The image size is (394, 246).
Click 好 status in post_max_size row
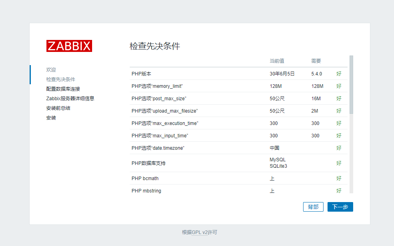click(x=339, y=99)
